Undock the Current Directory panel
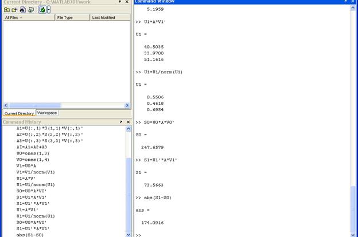The width and height of the screenshot is (358, 237). (120, 2)
